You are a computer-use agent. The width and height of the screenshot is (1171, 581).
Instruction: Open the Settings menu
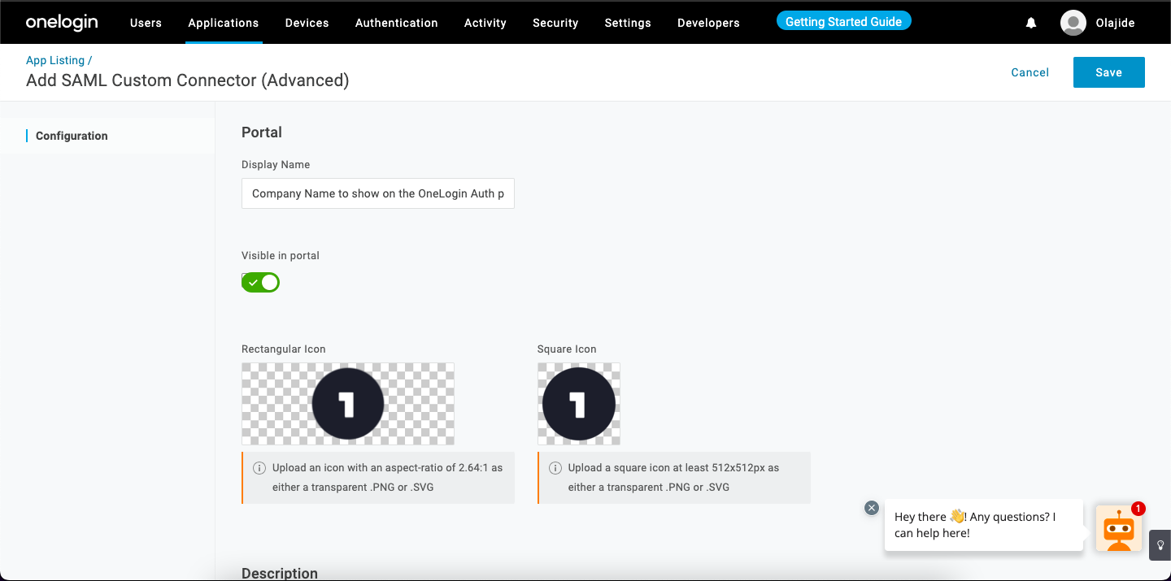[628, 23]
